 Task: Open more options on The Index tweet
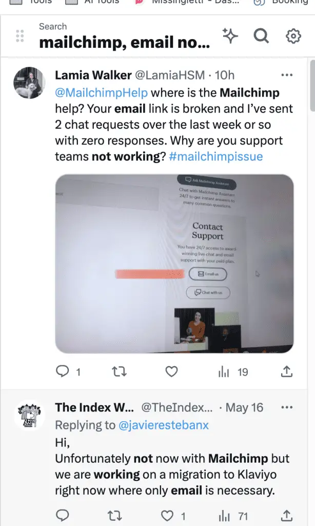(287, 407)
